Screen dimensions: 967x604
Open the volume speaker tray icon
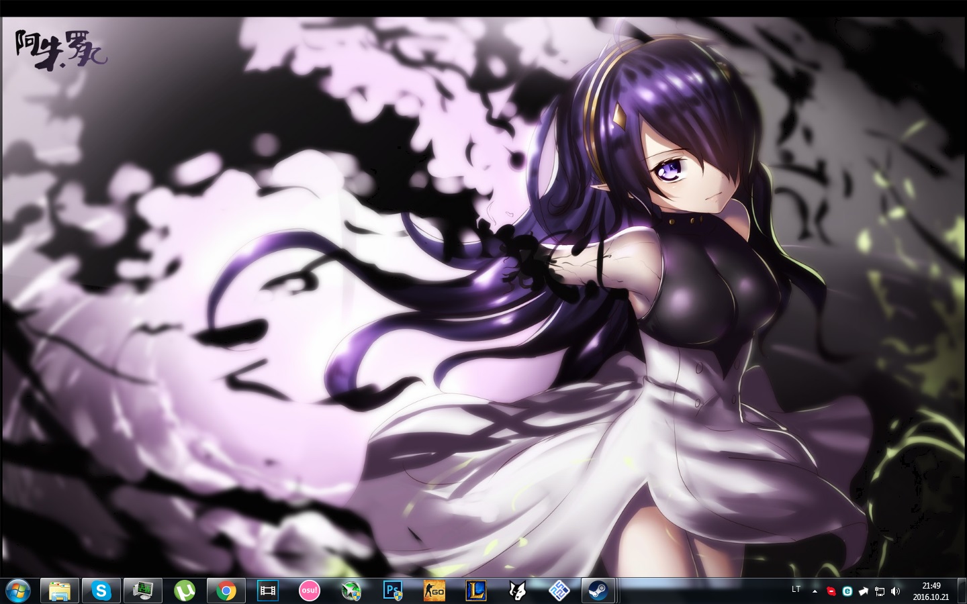point(895,591)
